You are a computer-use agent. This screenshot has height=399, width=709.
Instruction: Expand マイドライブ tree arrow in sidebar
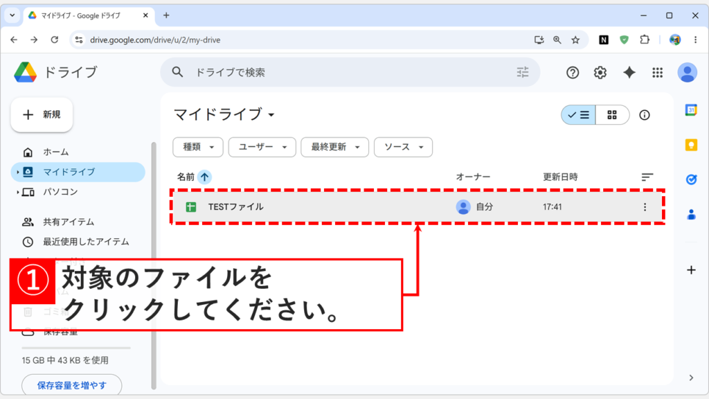(x=17, y=172)
